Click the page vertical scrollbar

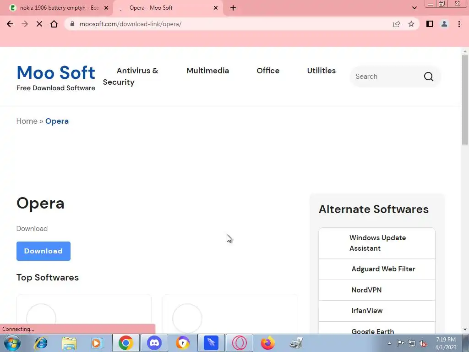(465, 100)
